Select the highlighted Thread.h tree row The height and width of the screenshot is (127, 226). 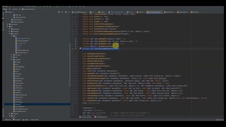click(37, 104)
